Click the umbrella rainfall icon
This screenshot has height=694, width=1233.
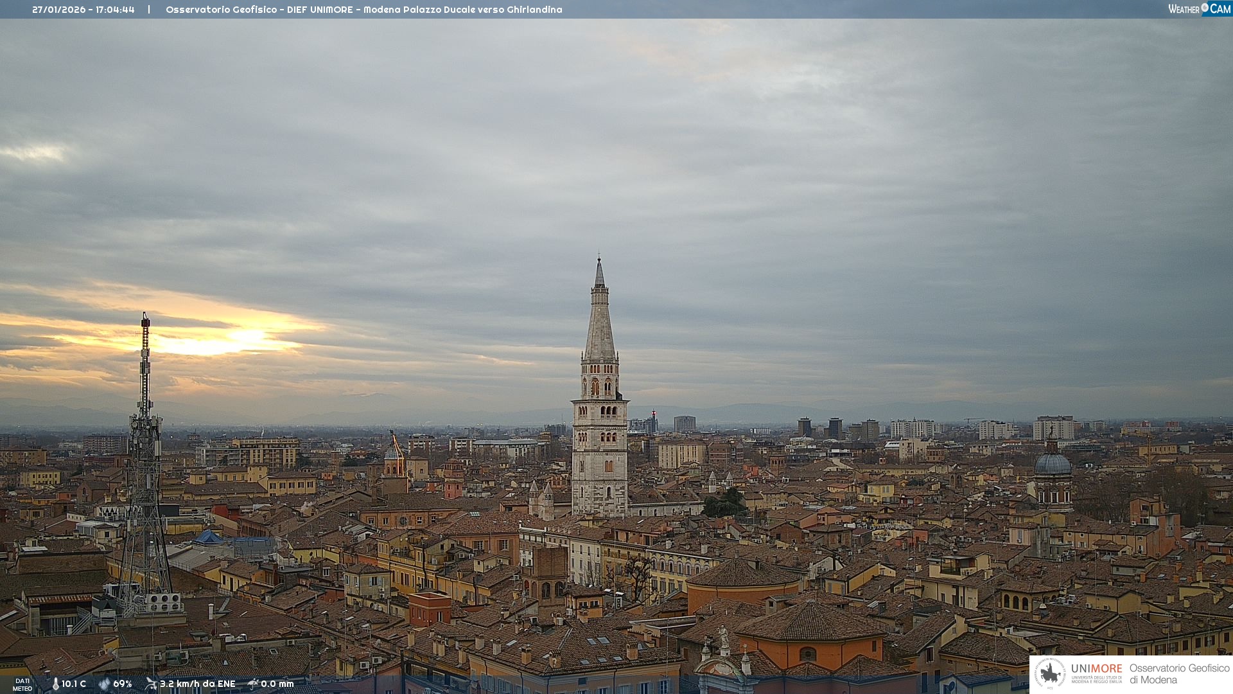253,684
